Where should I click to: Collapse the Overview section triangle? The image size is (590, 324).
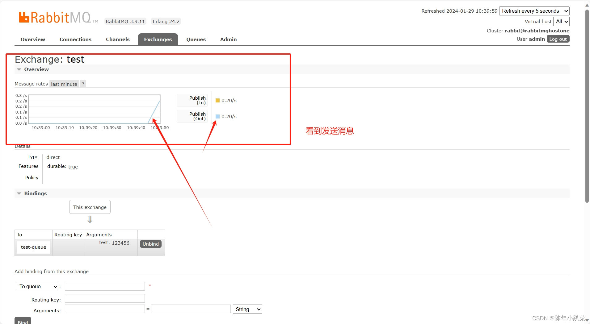19,69
